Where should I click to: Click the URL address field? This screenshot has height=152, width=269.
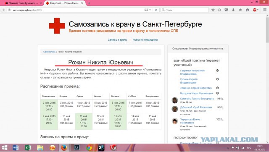(77, 10)
